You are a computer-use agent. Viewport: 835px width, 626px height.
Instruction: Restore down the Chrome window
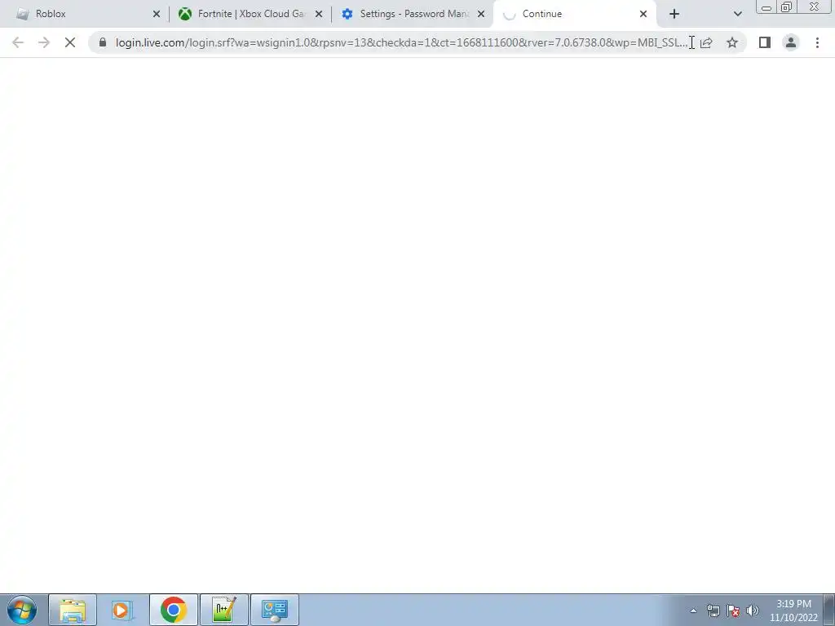coord(786,7)
